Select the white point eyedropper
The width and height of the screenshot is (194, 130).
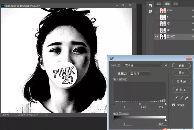click(x=187, y=98)
